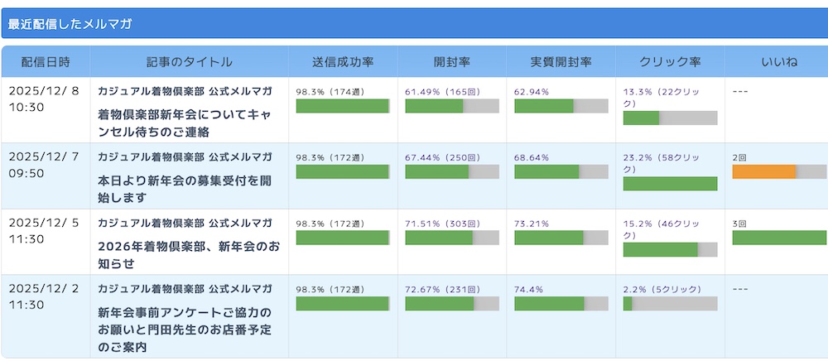The image size is (828, 361).
Task: Click the orange 2回 likes bar
Action: (x=764, y=171)
